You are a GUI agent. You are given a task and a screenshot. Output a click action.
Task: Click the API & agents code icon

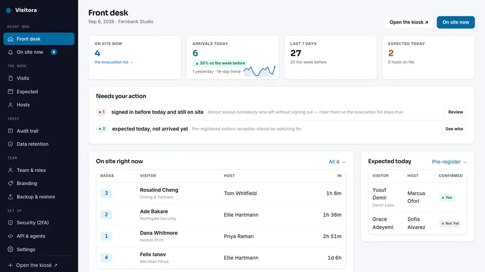(x=10, y=236)
